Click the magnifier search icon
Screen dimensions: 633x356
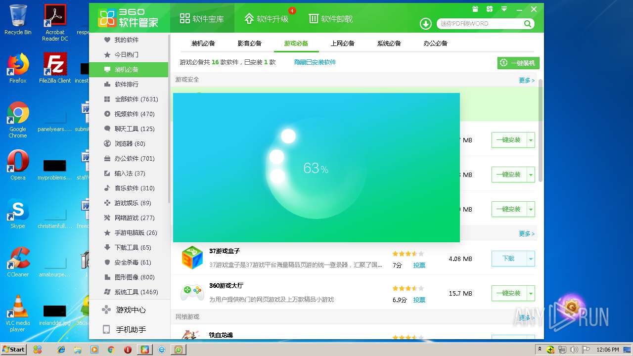point(528,24)
